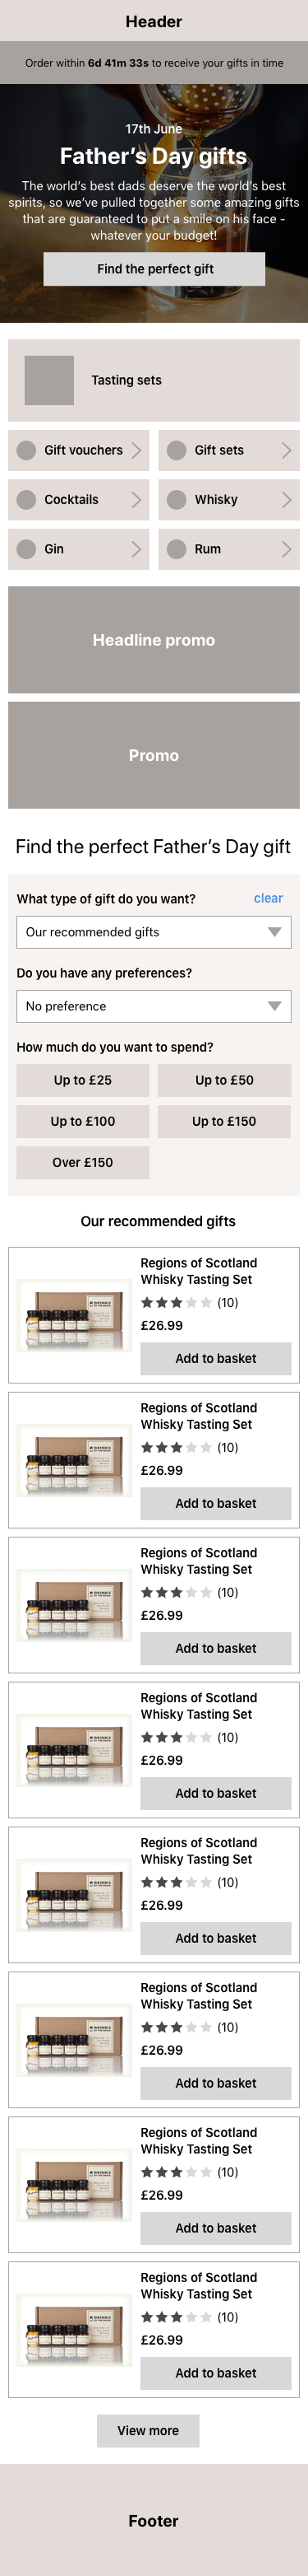The image size is (308, 2576).
Task: Open the Headline promo banner
Action: pos(154,640)
